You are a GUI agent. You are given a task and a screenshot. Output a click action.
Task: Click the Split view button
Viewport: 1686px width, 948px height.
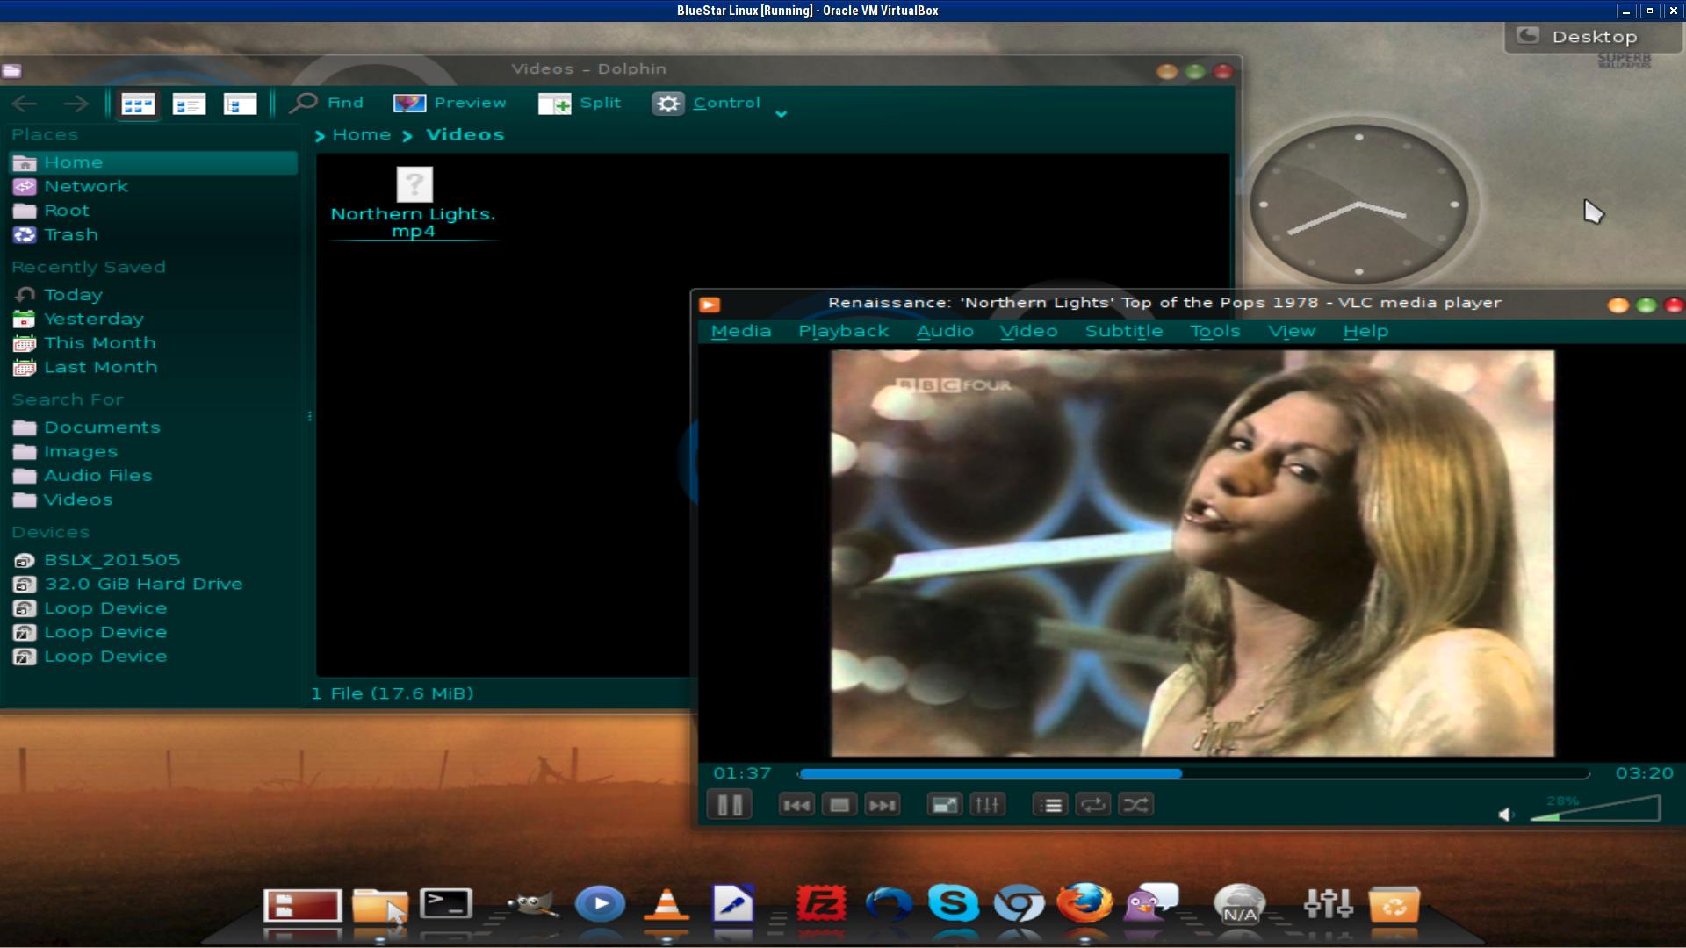[580, 103]
